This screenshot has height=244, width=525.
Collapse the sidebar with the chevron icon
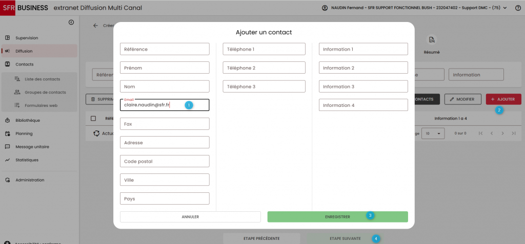[x=71, y=23]
